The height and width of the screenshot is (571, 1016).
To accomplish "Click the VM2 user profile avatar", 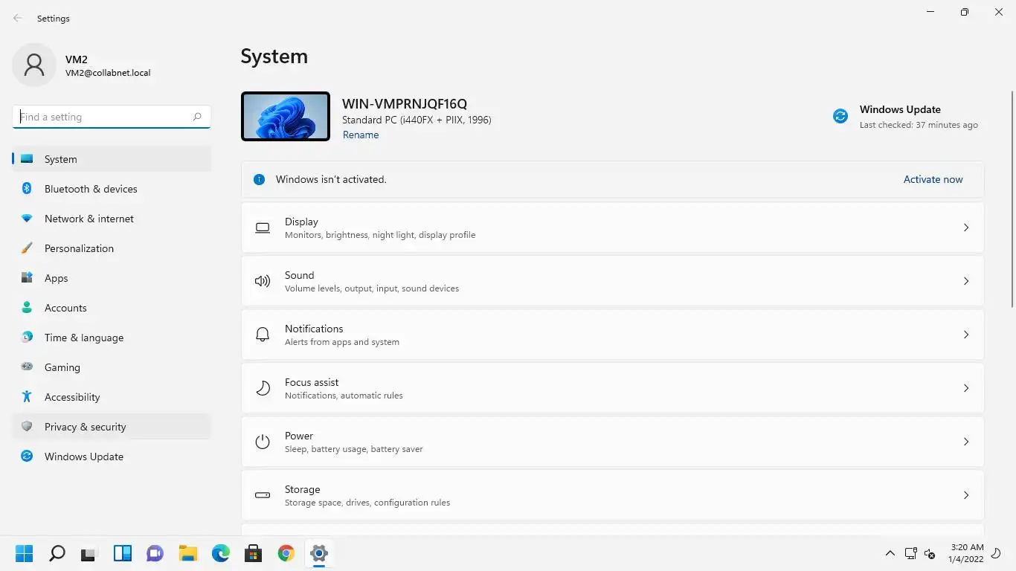I will click(34, 65).
